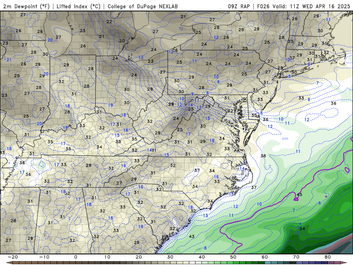This screenshot has width=353, height=265.
Task: Click "F026 Valid: 11Z WED APR 16 2025"
Action: (304, 6)
